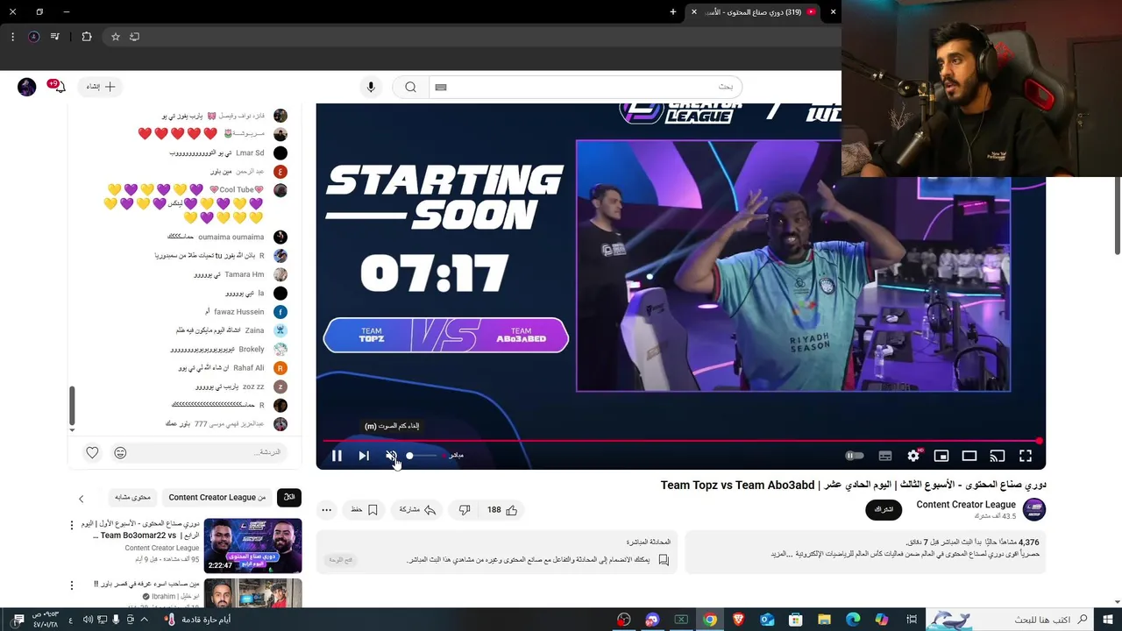Open video player settings gear

click(913, 456)
